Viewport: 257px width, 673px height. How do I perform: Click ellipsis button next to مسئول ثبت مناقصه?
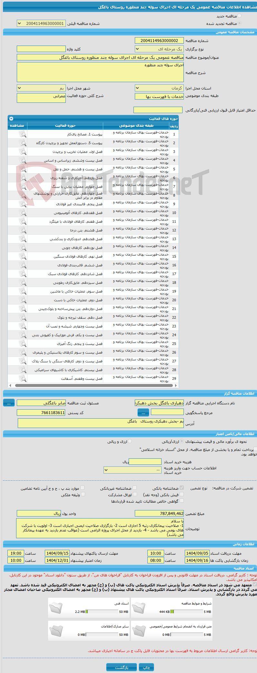coord(9,403)
